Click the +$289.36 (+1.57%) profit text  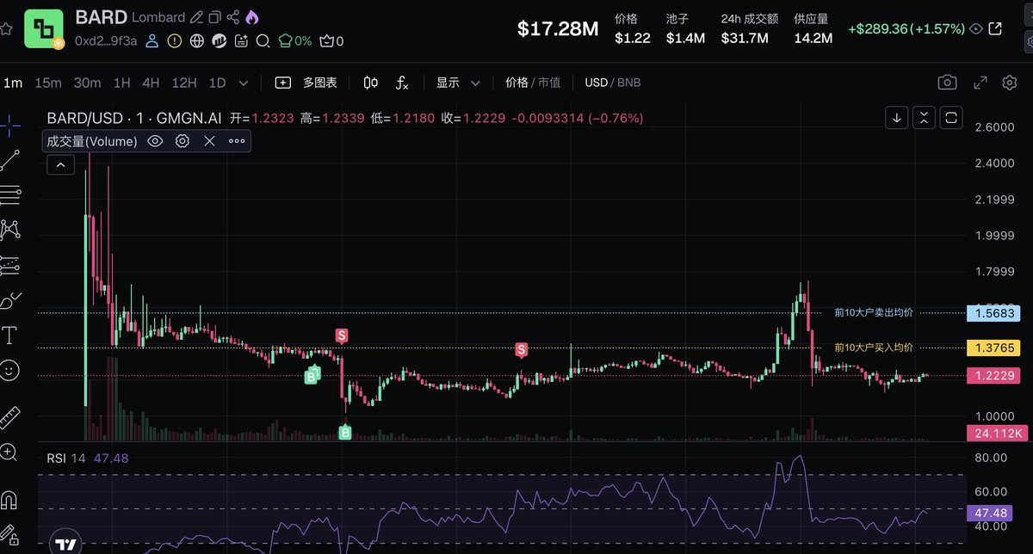coord(906,28)
